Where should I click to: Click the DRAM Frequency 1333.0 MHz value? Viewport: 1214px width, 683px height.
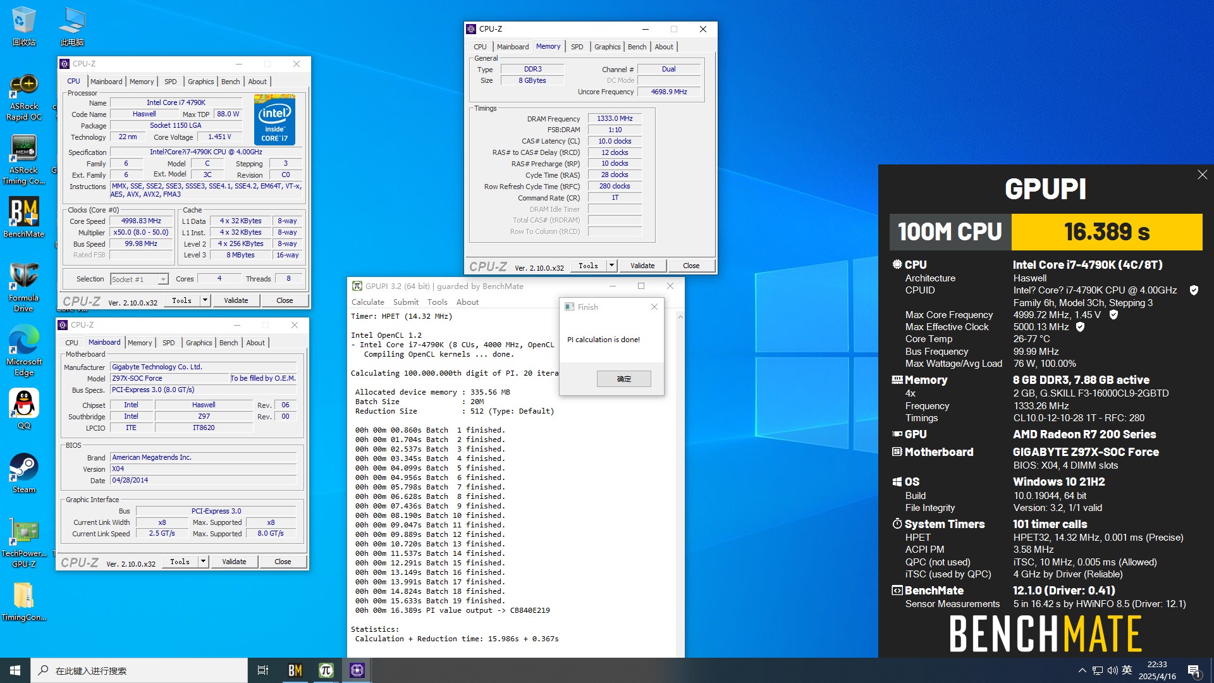[615, 118]
